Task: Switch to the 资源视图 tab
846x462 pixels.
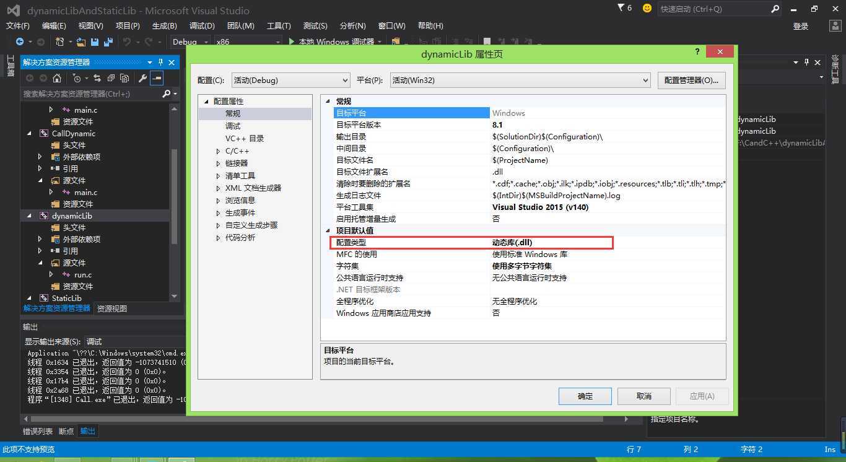Action: (x=112, y=308)
